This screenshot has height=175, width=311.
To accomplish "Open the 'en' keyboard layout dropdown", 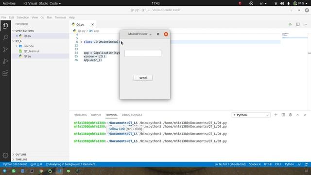I will [x=263, y=3].
